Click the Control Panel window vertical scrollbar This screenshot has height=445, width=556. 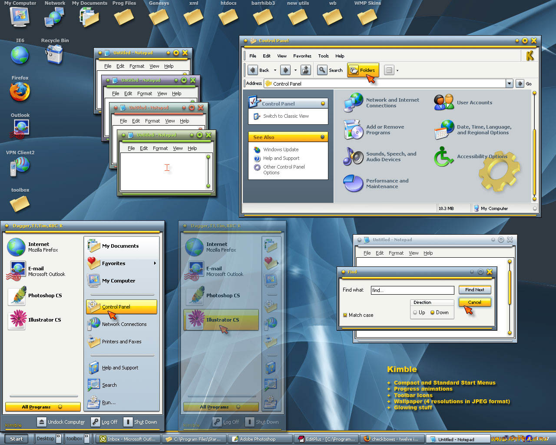(534, 146)
